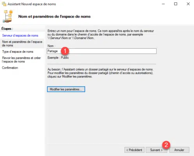This screenshot has height=156, width=194.
Task: Cancel the wizard with Annuler
Action: coord(179,150)
